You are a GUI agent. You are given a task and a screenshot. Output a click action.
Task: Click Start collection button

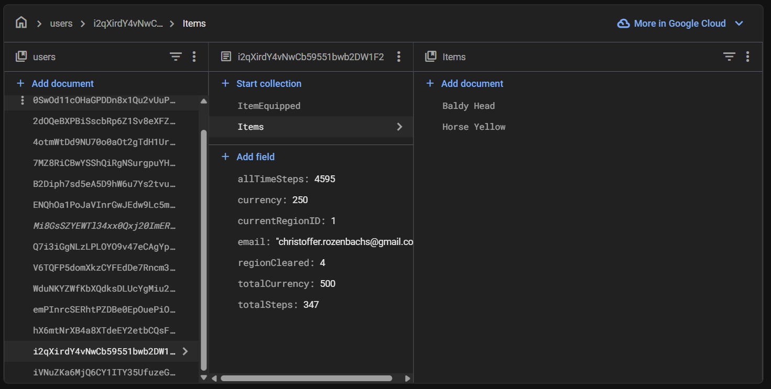[268, 83]
